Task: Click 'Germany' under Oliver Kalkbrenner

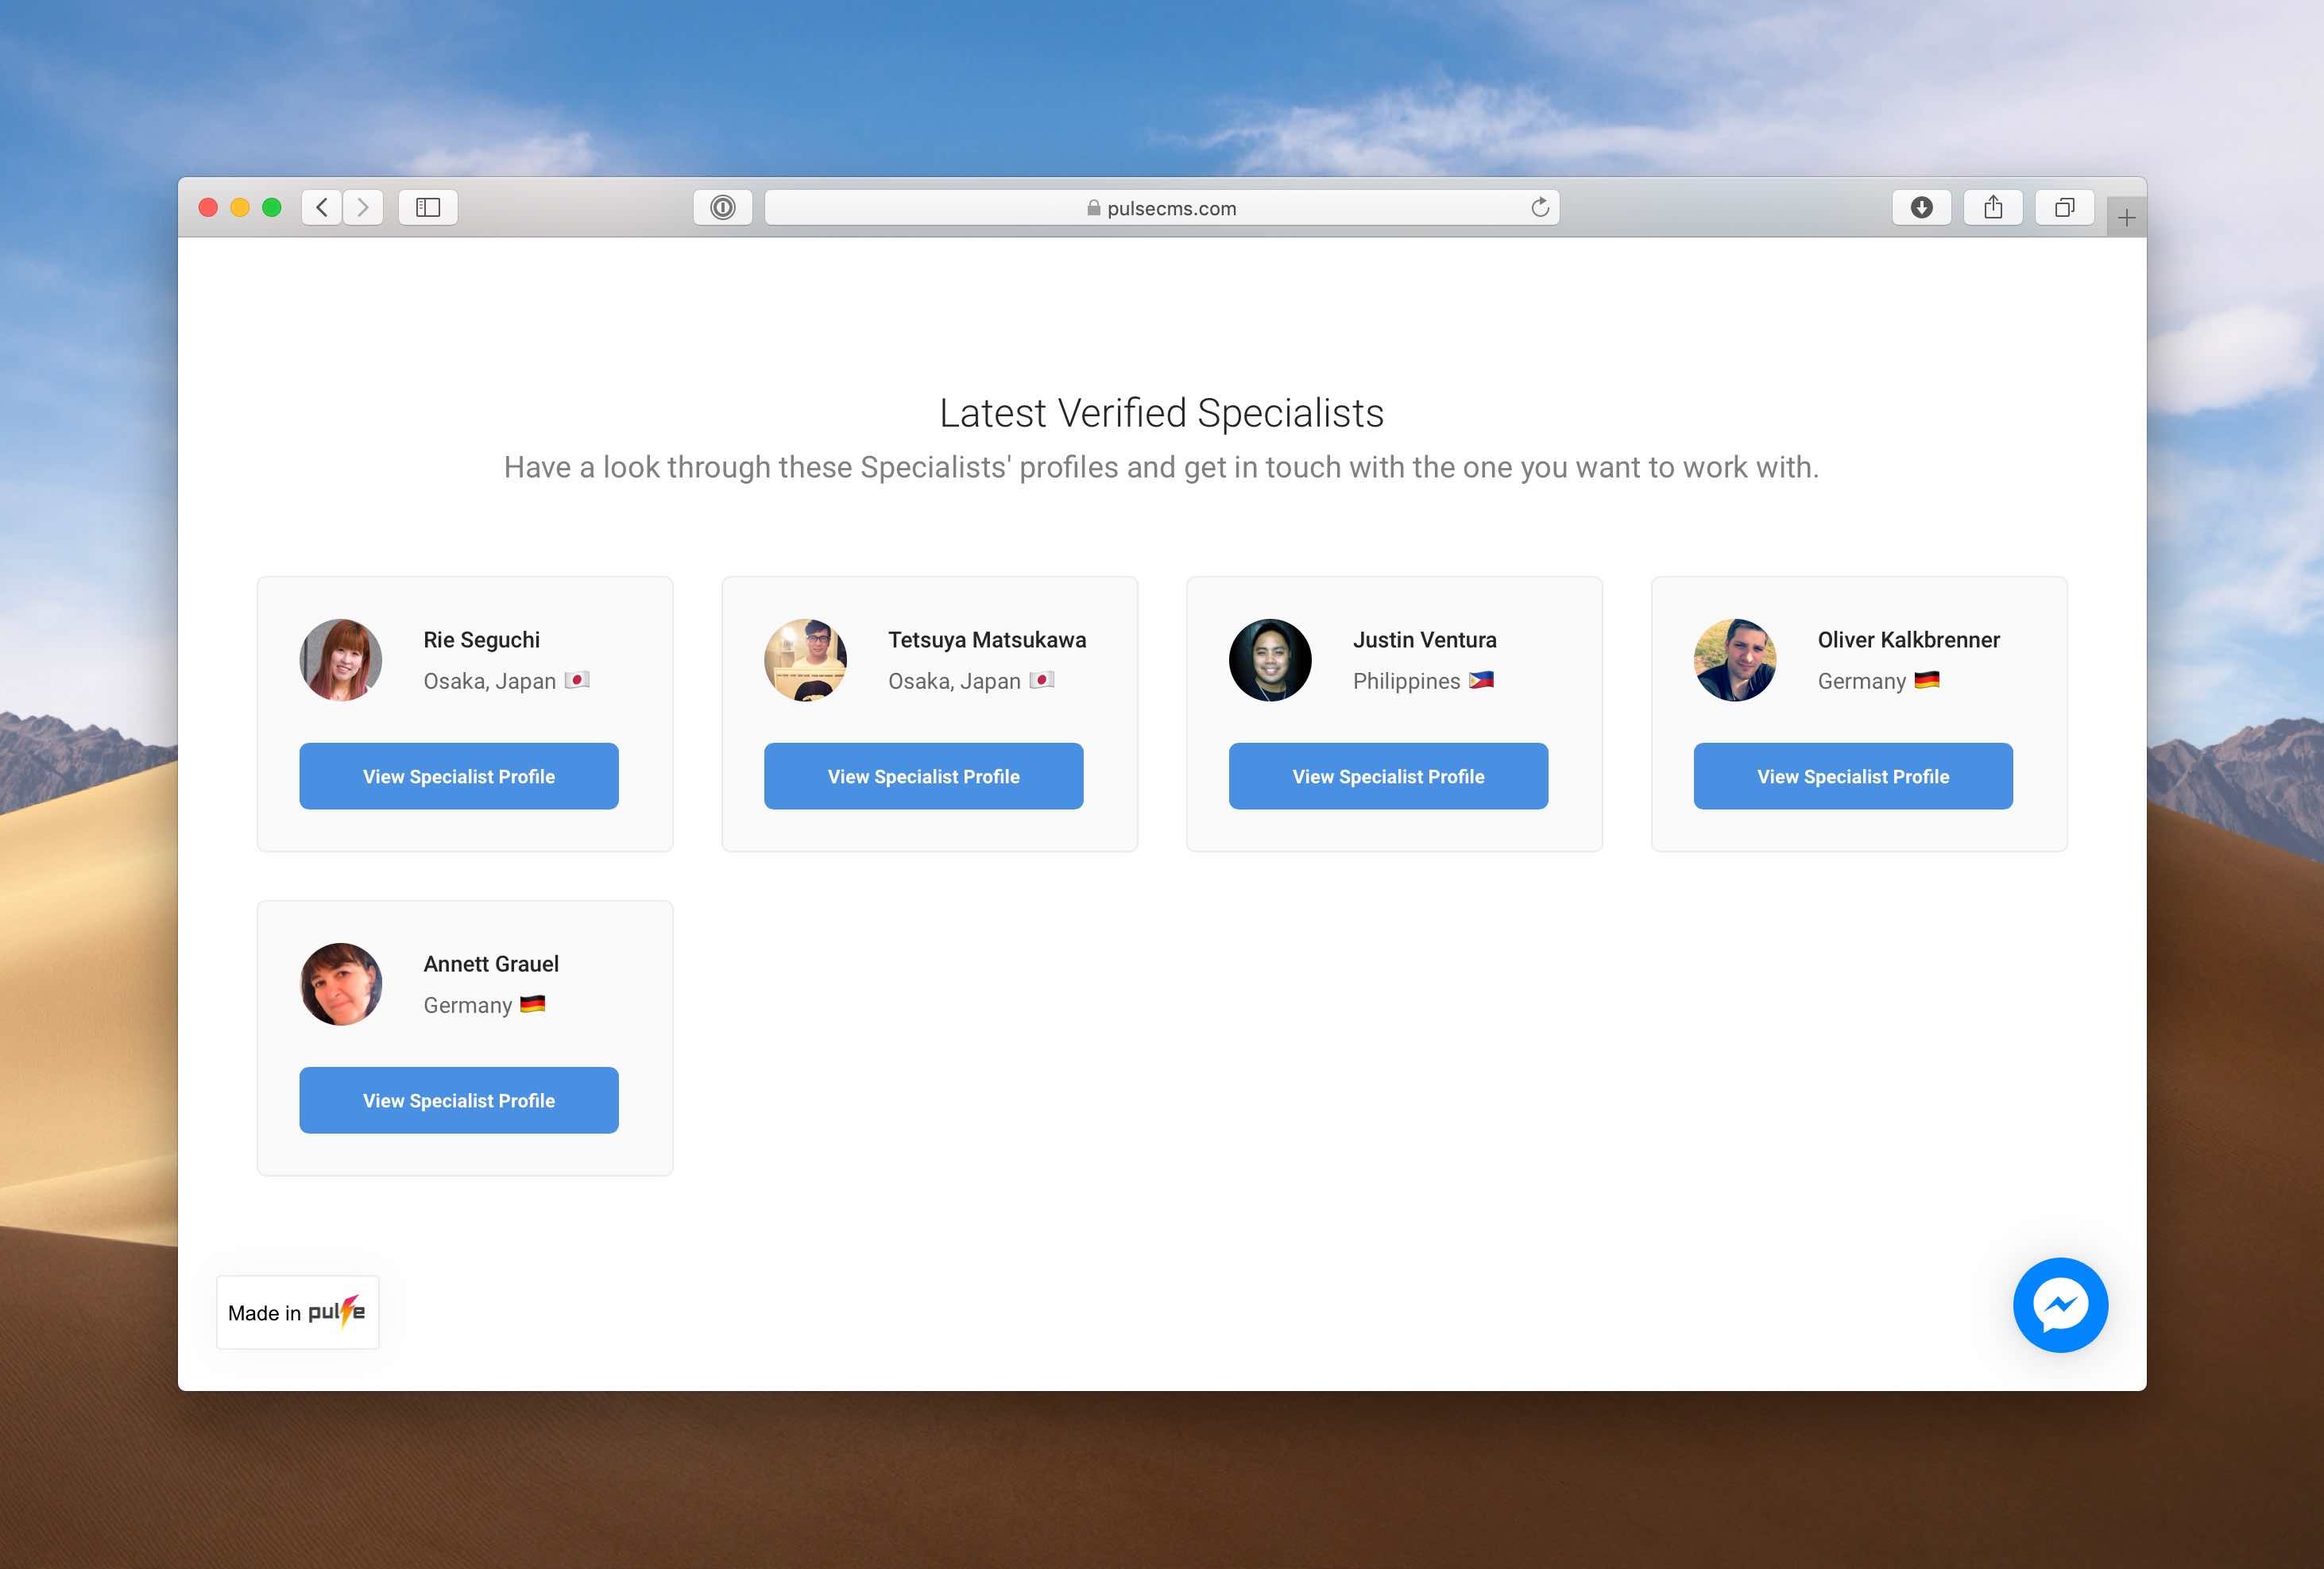Action: point(1861,681)
